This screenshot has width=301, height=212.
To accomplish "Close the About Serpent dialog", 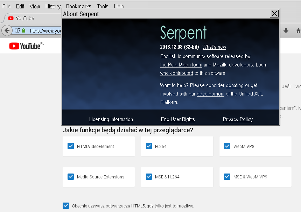I will (275, 14).
